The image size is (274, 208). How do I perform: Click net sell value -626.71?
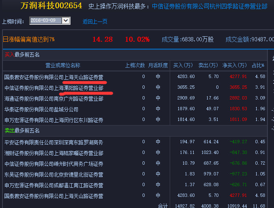coord(238,184)
